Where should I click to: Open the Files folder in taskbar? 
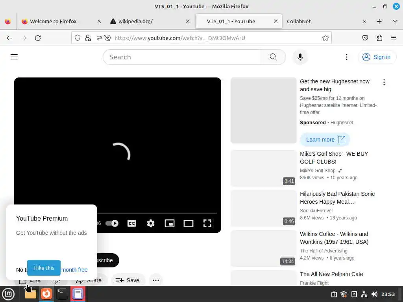point(31,294)
